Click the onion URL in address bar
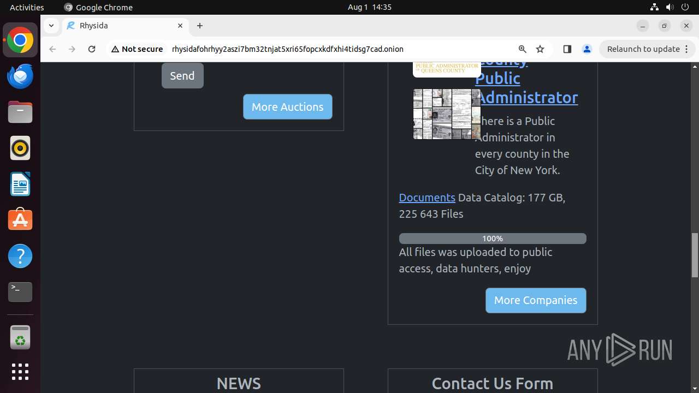The width and height of the screenshot is (699, 393). [287, 49]
